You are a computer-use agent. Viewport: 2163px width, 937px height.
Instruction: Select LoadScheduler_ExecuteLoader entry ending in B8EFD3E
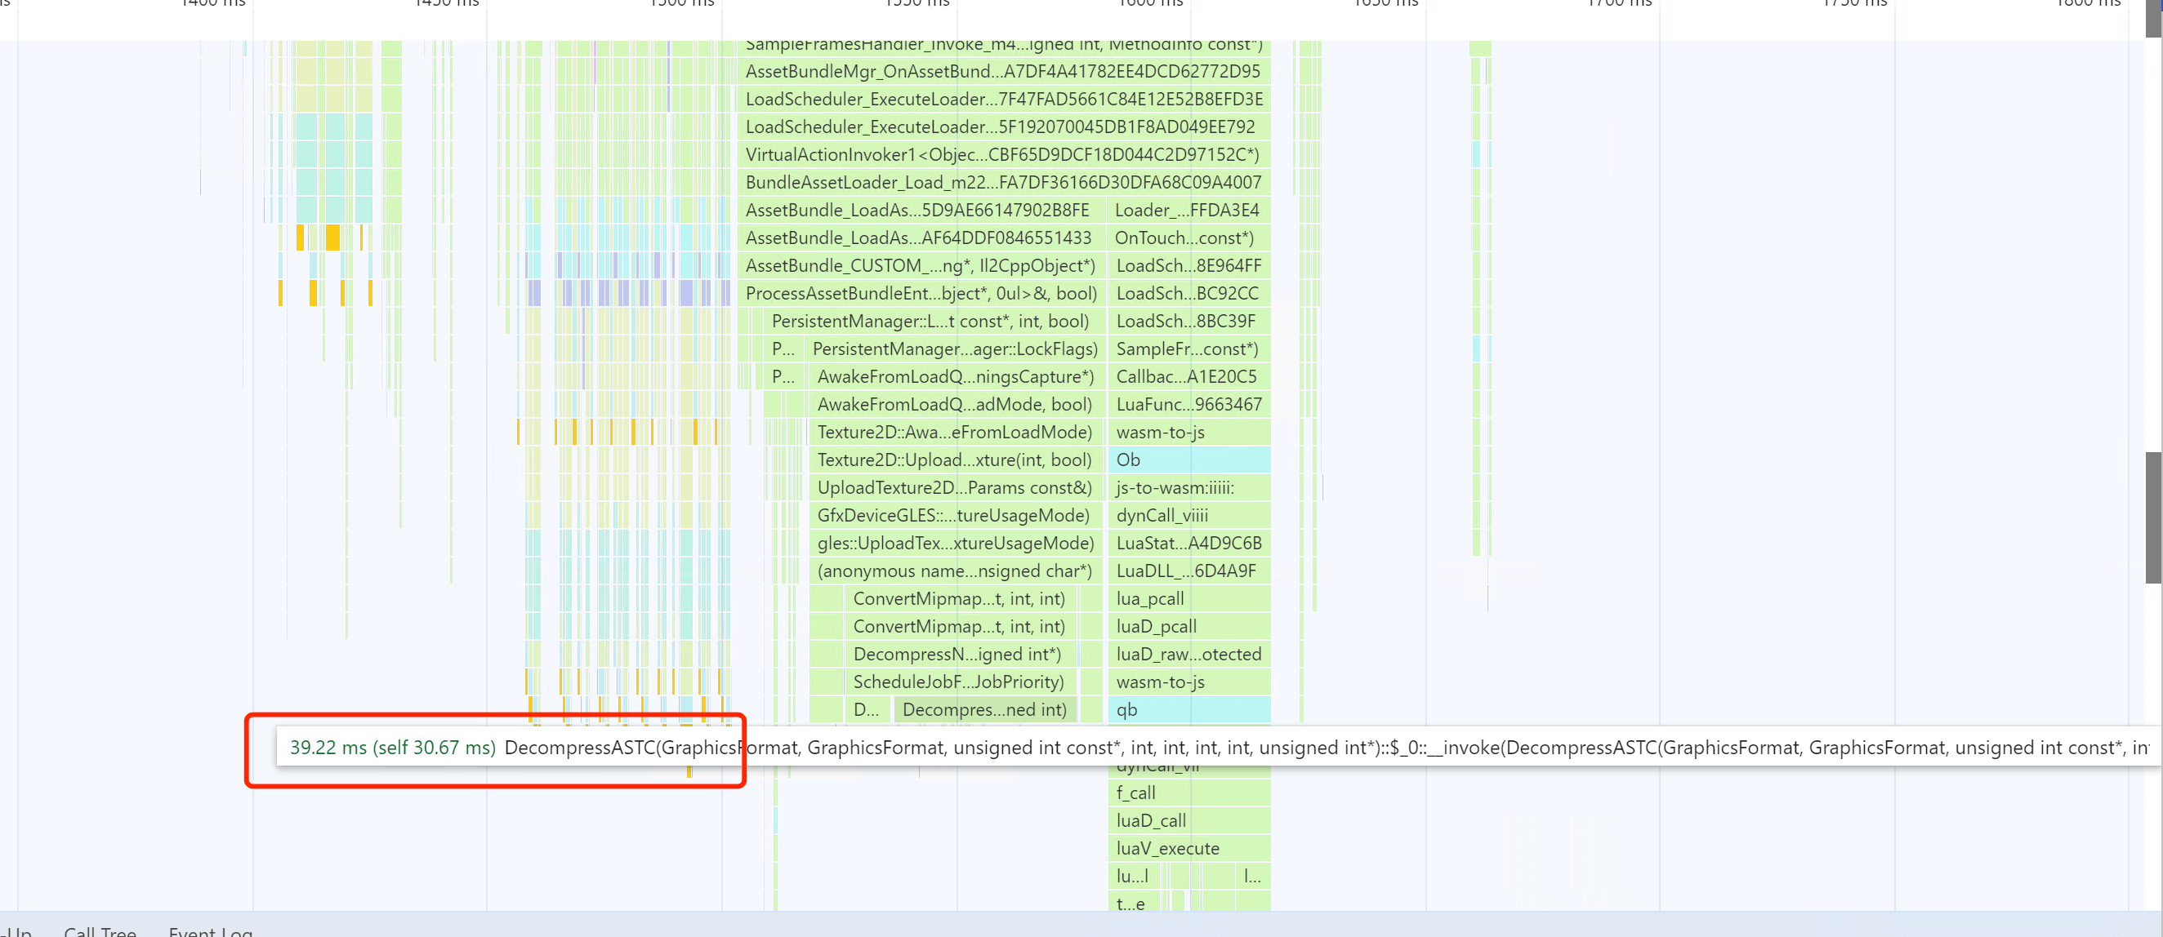(x=1003, y=99)
